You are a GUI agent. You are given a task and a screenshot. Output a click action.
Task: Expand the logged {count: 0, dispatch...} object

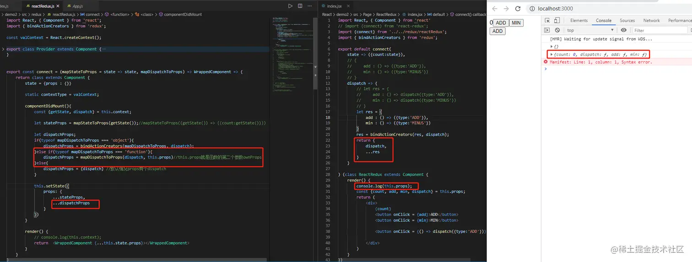[x=551, y=54]
